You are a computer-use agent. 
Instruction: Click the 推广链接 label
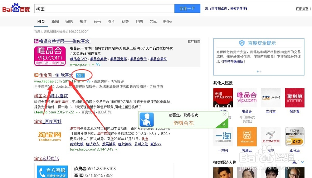pos(194,42)
